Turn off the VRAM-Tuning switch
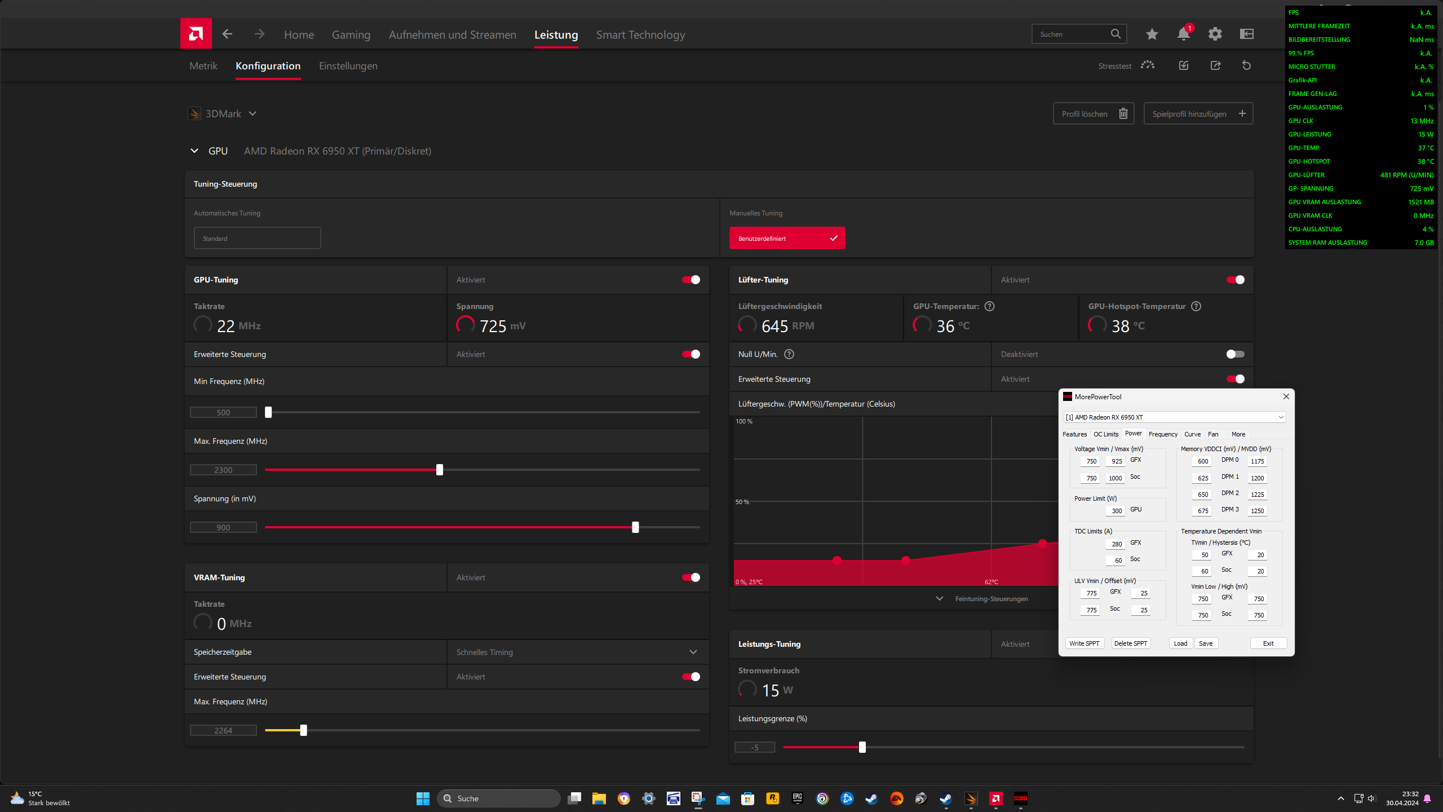This screenshot has width=1443, height=812. [x=690, y=577]
